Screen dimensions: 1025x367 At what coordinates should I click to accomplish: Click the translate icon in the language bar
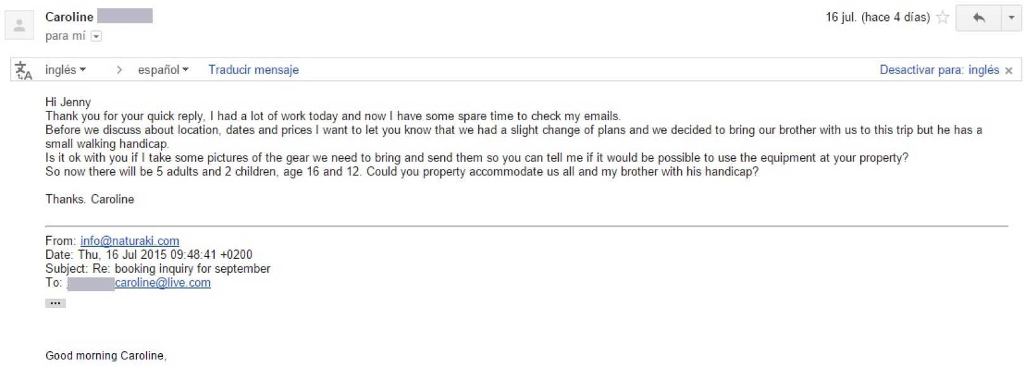click(x=23, y=70)
